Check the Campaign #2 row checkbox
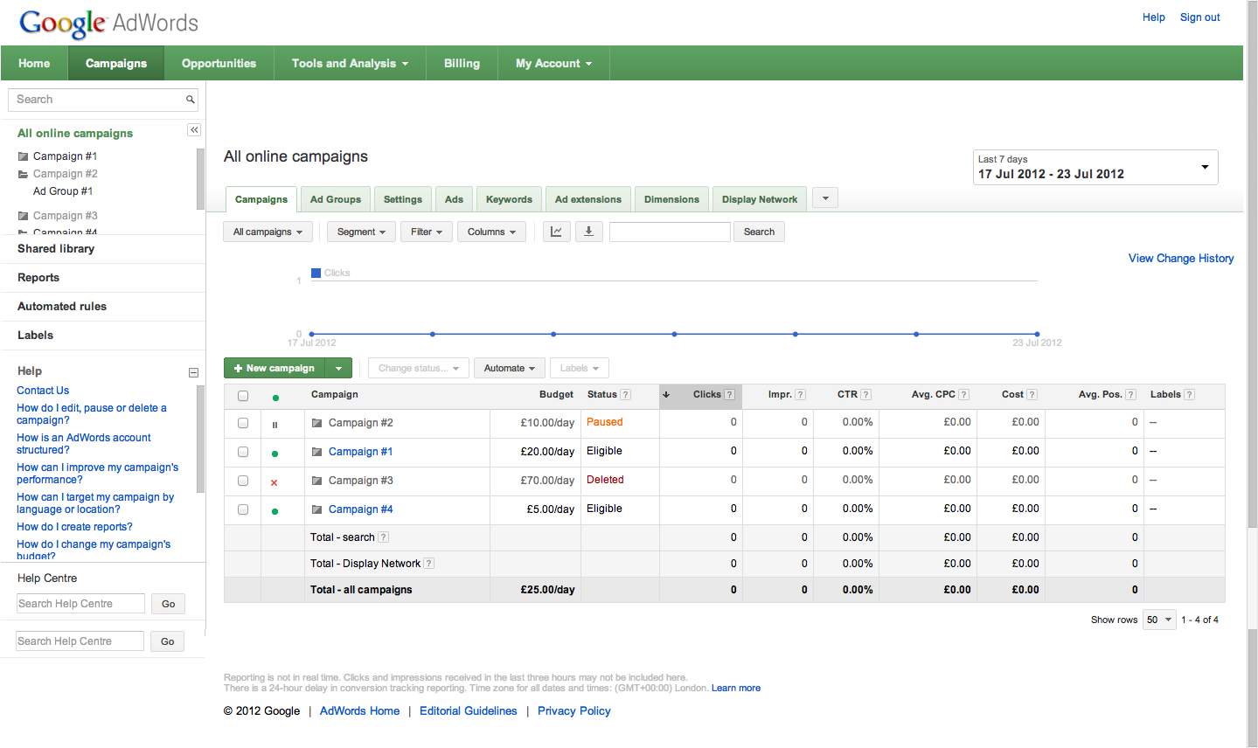The width and height of the screenshot is (1258, 748). click(x=243, y=423)
